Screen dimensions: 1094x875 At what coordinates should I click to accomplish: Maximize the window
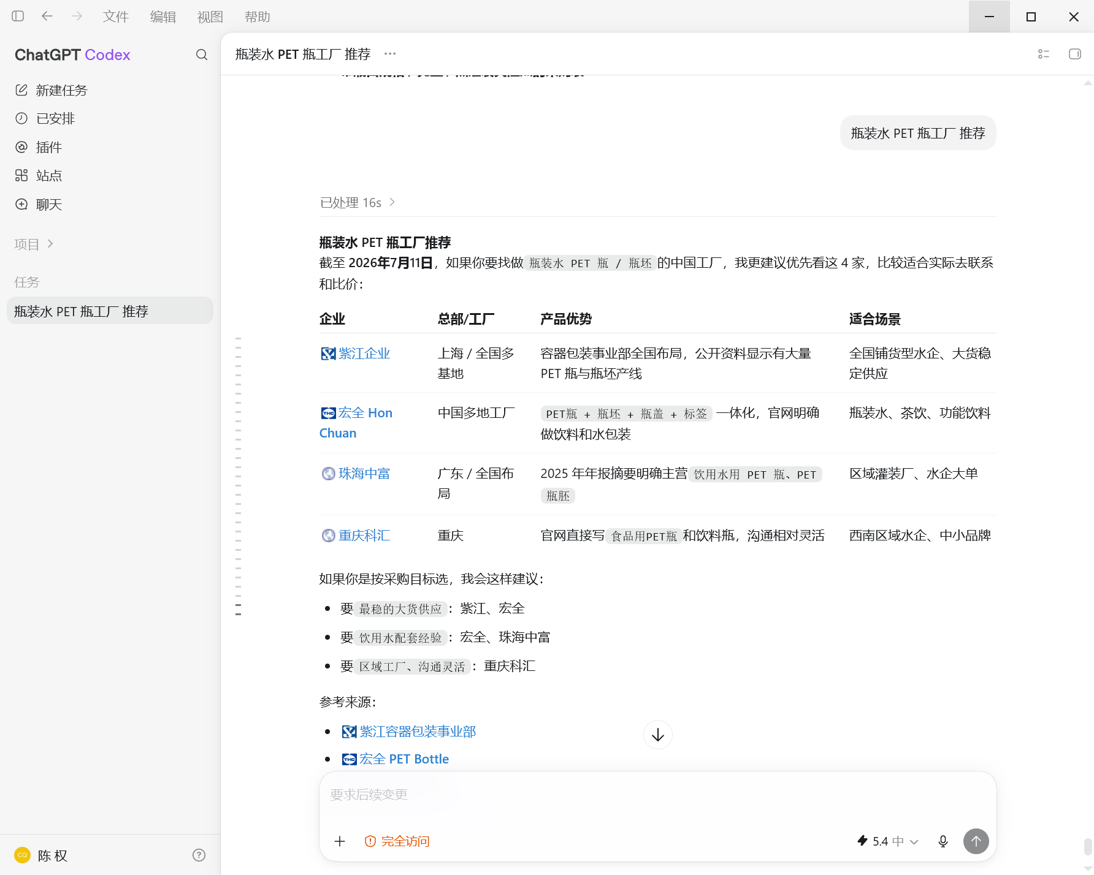click(x=1031, y=17)
